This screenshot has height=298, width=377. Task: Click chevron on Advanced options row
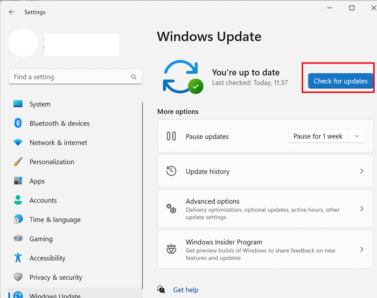click(361, 209)
